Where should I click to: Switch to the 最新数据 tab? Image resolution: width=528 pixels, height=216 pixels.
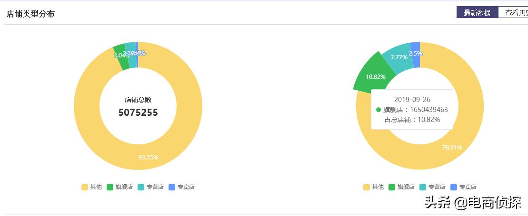tap(477, 13)
